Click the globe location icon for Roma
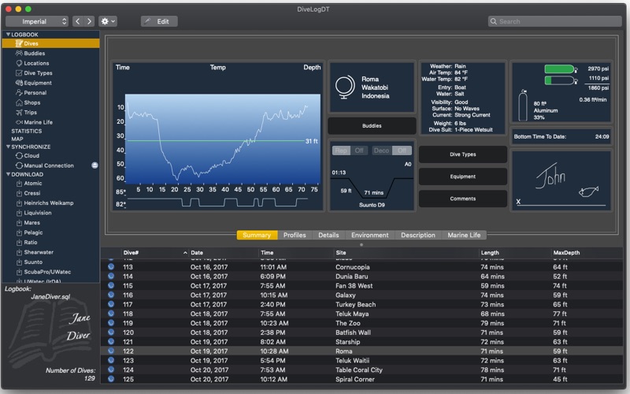The height and width of the screenshot is (394, 630). pos(345,87)
